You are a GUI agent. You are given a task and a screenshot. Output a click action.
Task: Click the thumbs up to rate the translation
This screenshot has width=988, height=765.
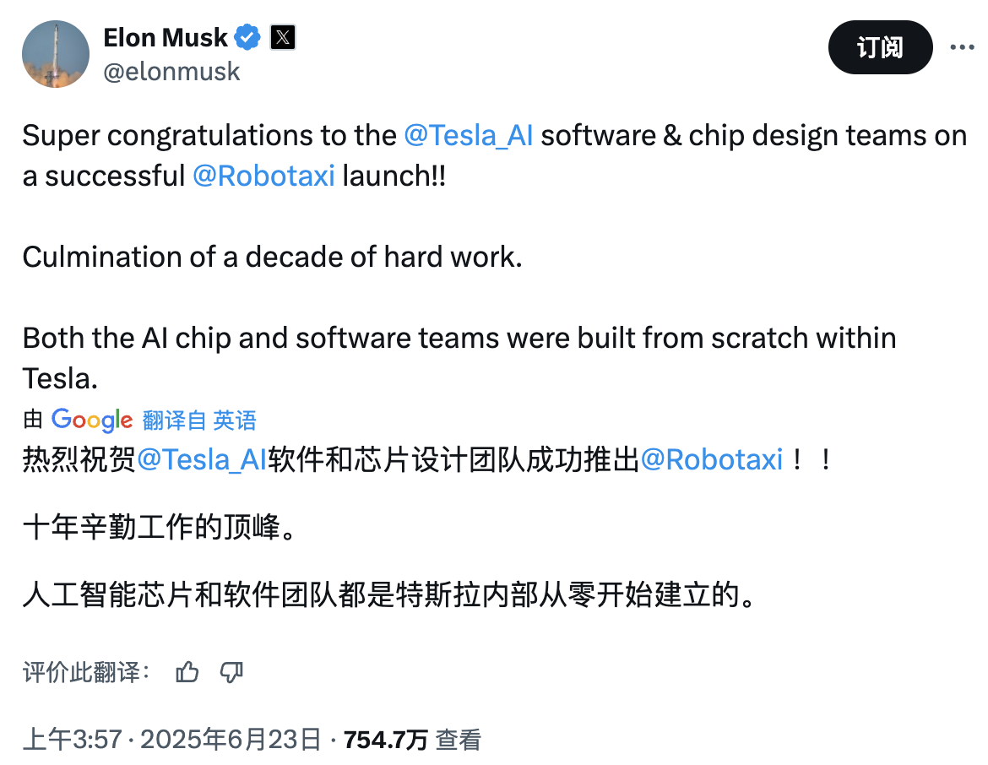(187, 673)
